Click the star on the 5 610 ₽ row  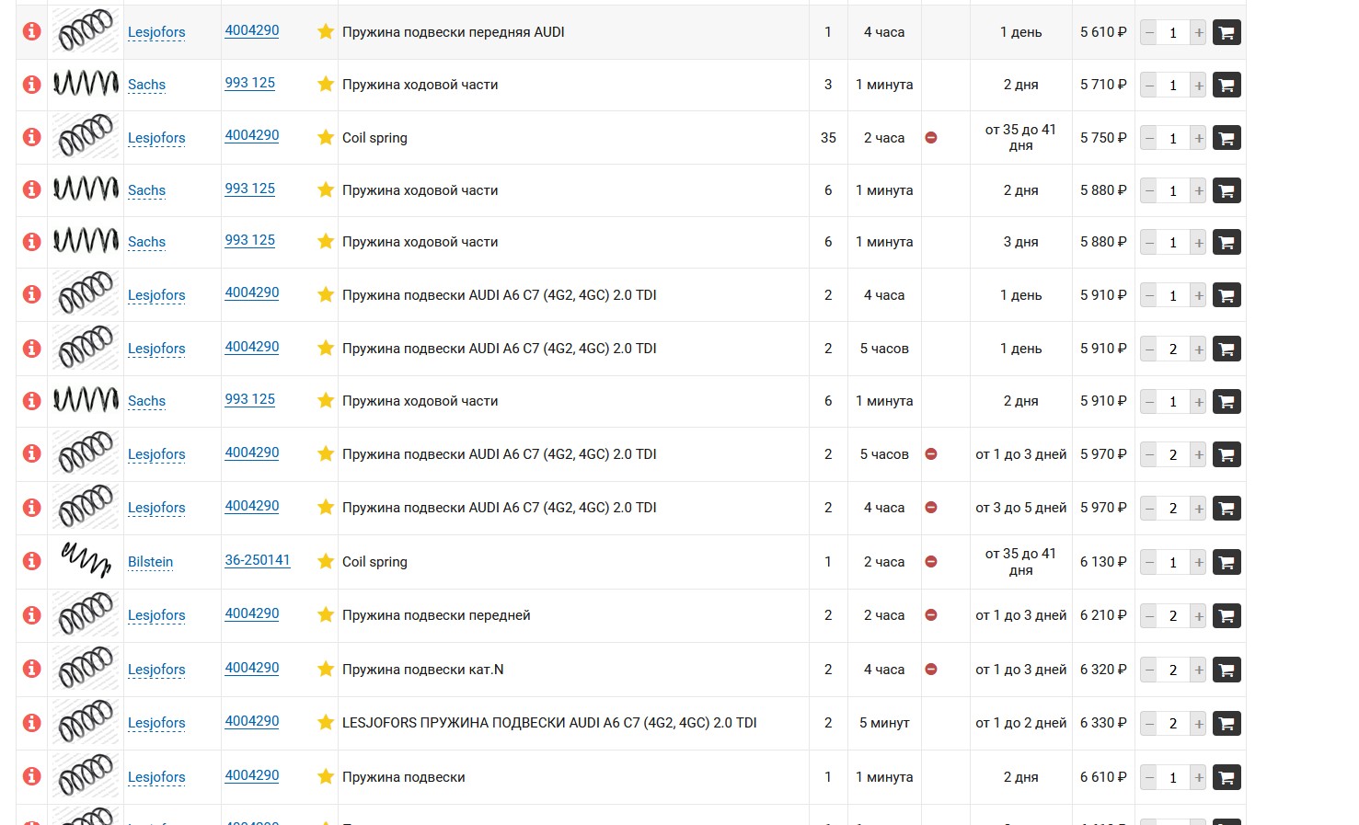pos(326,31)
